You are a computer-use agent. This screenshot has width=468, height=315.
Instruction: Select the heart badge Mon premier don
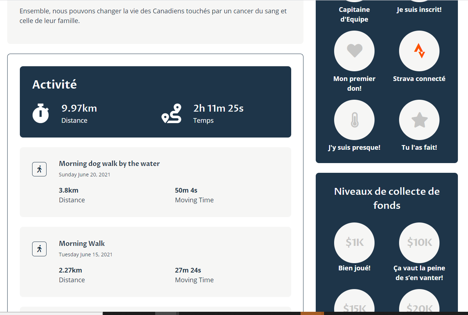click(354, 51)
